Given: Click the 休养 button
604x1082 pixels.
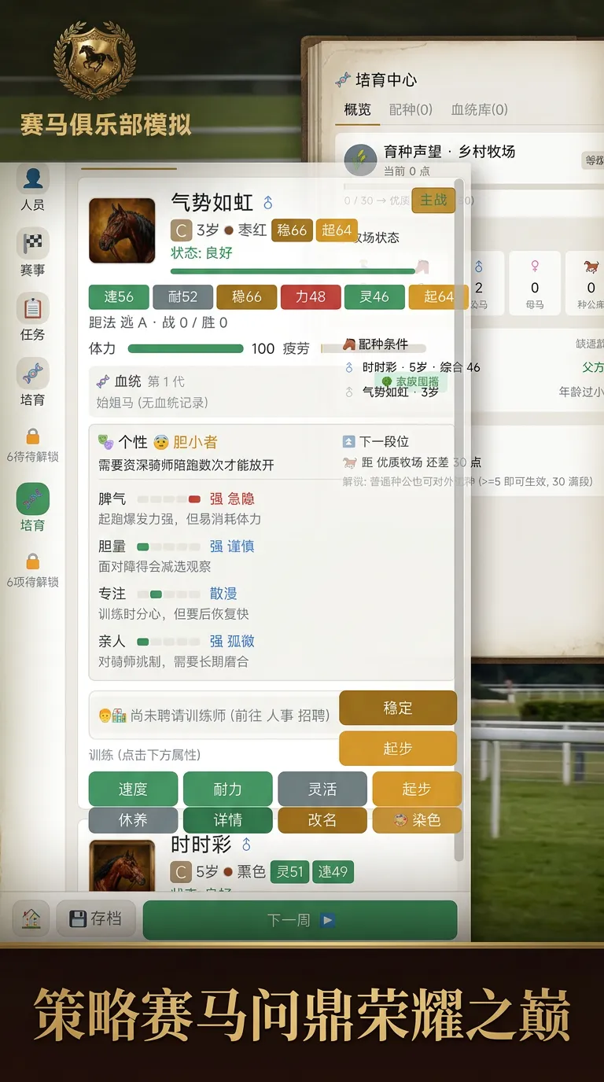Looking at the screenshot, I should (x=133, y=820).
